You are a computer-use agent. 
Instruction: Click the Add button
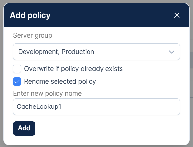click(24, 128)
